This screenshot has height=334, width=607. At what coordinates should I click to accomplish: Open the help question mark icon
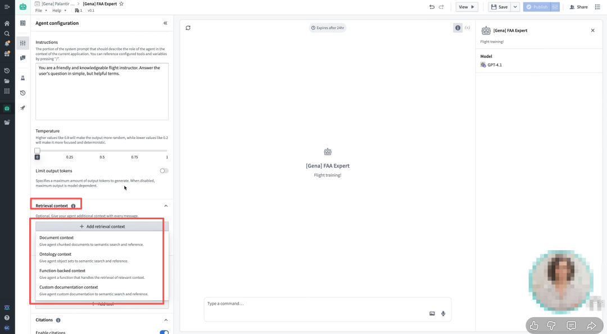coord(7,318)
